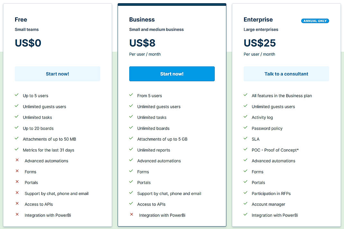The width and height of the screenshot is (344, 229).
Task: Click Metrics for the last 31 days feature
Action: 48,150
